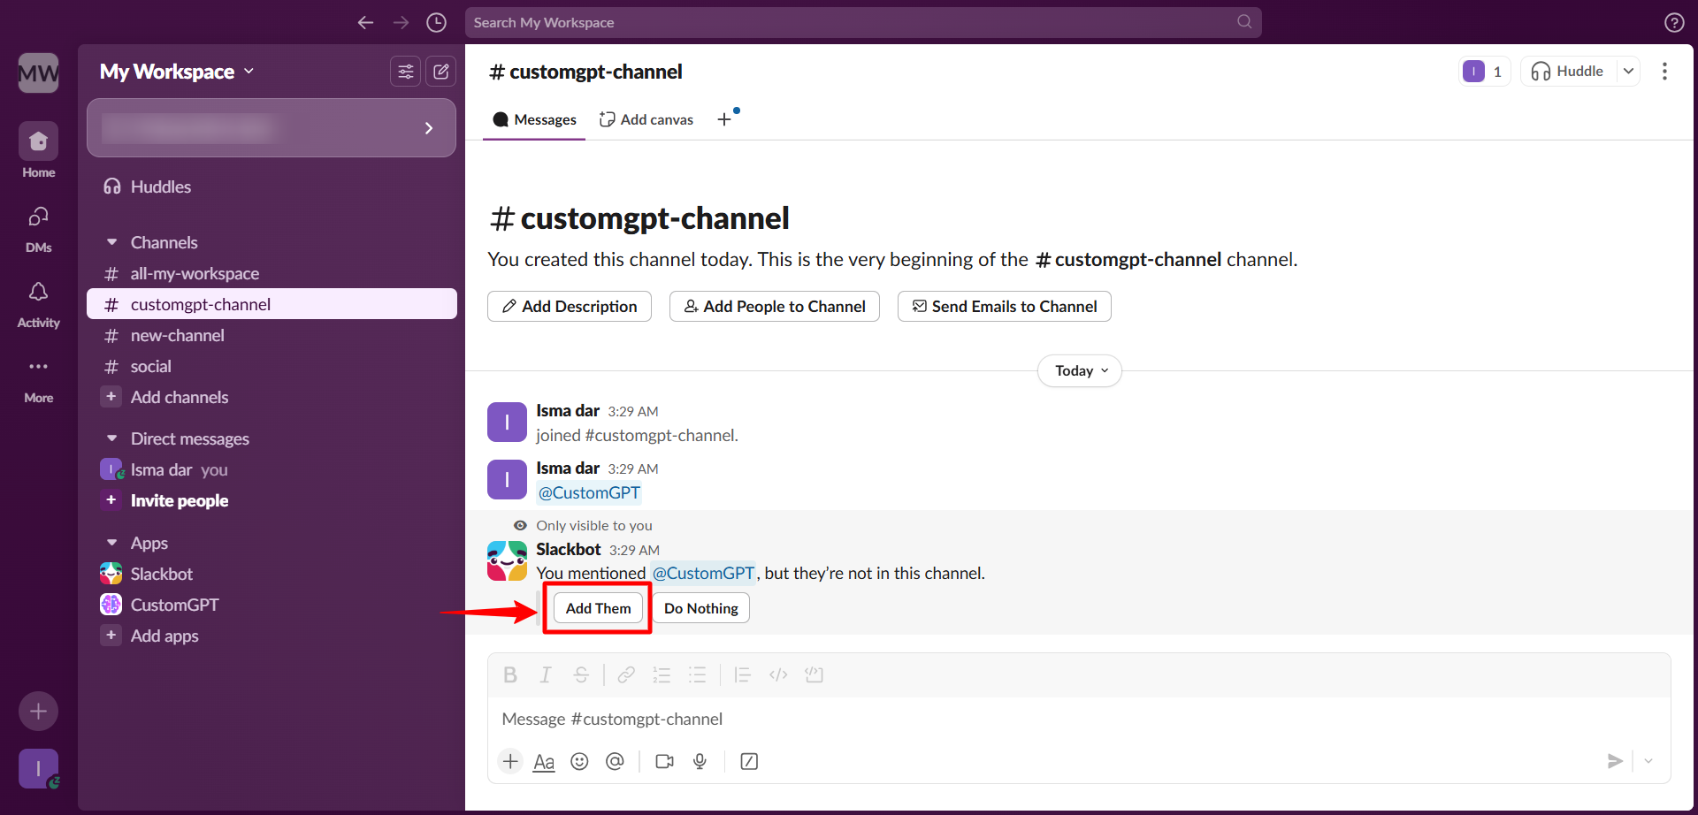Image resolution: width=1698 pixels, height=815 pixels.
Task: Open the emoji picker
Action: coord(579,761)
